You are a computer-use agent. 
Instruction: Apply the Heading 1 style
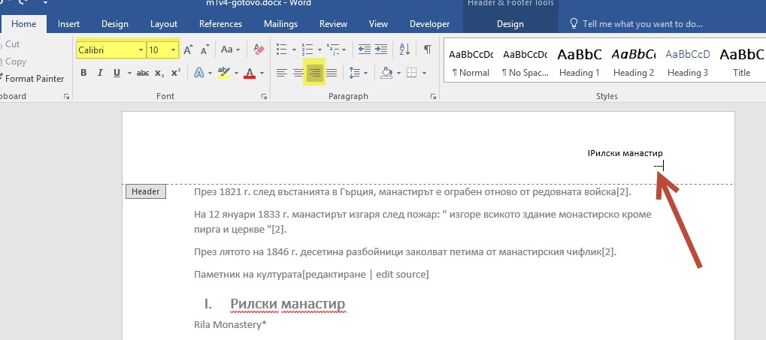[x=579, y=62]
